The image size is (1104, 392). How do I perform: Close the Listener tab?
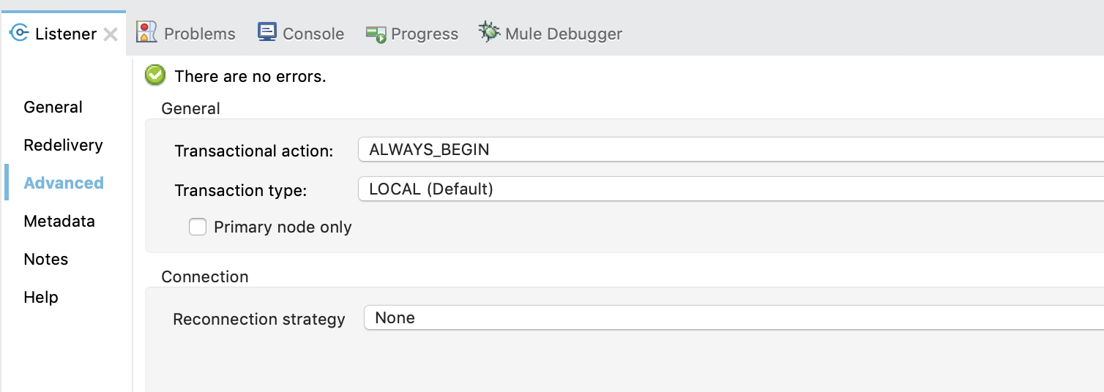111,34
